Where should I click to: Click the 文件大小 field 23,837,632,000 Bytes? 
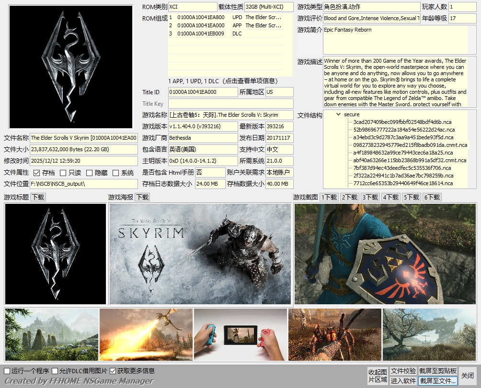(84, 149)
